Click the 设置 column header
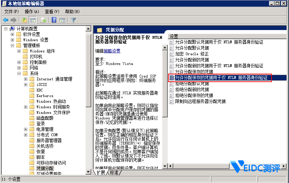This screenshot has height=183, width=289. 227,36
